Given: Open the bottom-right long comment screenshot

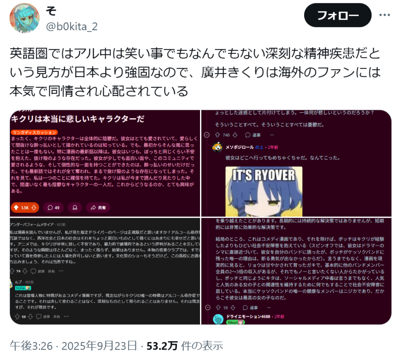Looking at the screenshot, I should (296, 271).
